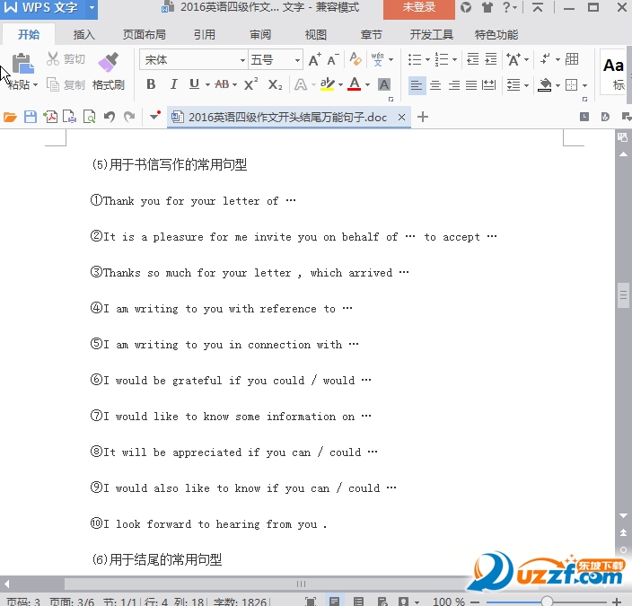The height and width of the screenshot is (606, 632).
Task: Apply superscript X² formatting
Action: 250,84
